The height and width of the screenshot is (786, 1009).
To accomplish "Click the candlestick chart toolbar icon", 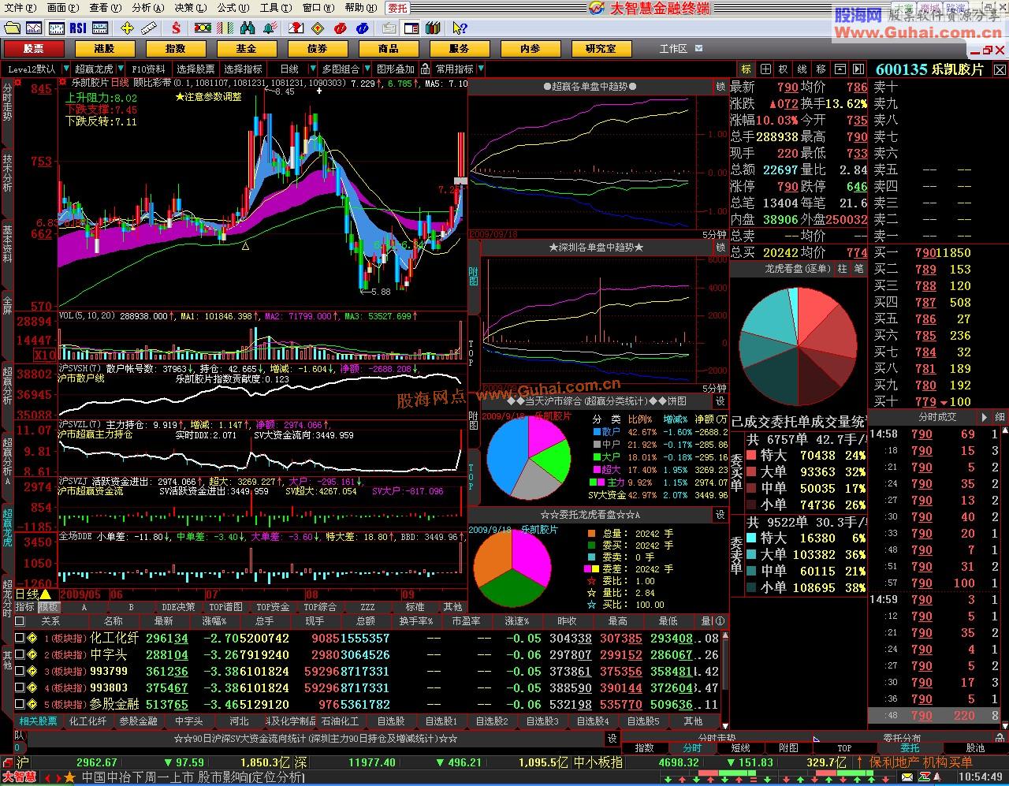I will (56, 28).
